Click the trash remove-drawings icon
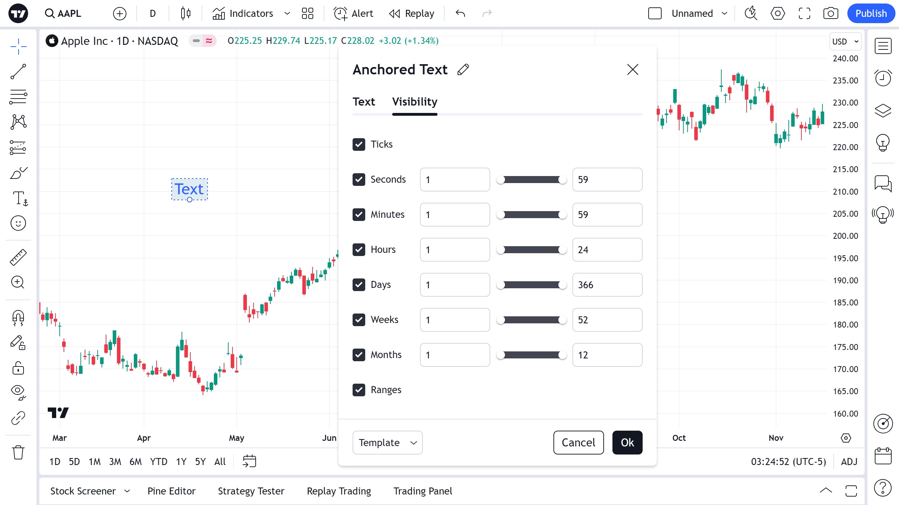 [18, 452]
